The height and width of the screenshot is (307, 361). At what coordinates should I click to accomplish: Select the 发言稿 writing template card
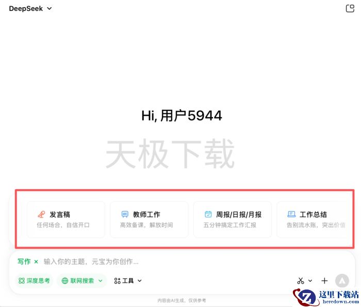(66, 219)
